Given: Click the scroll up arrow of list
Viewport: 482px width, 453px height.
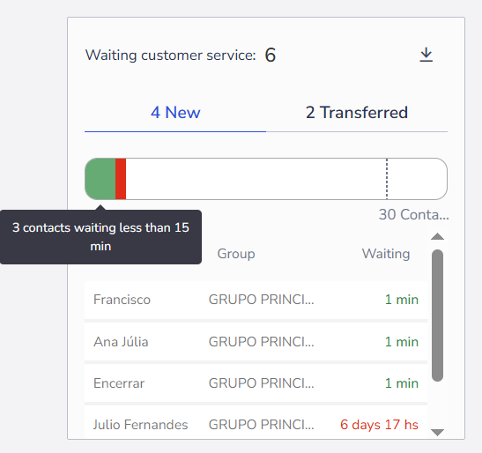Looking at the screenshot, I should (437, 236).
